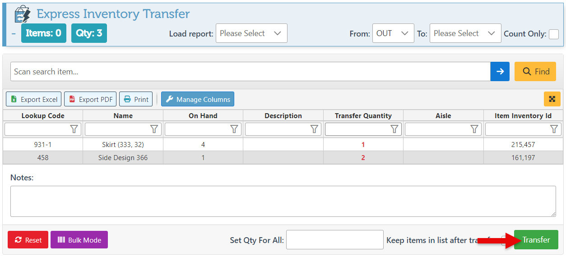Image resolution: width=566 pixels, height=257 pixels.
Task: Click Manage Columns in the toolbar
Action: click(198, 99)
